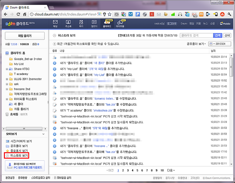Click 다음 next pages link
Viewport: 235px width, 183px height.
pos(171,170)
